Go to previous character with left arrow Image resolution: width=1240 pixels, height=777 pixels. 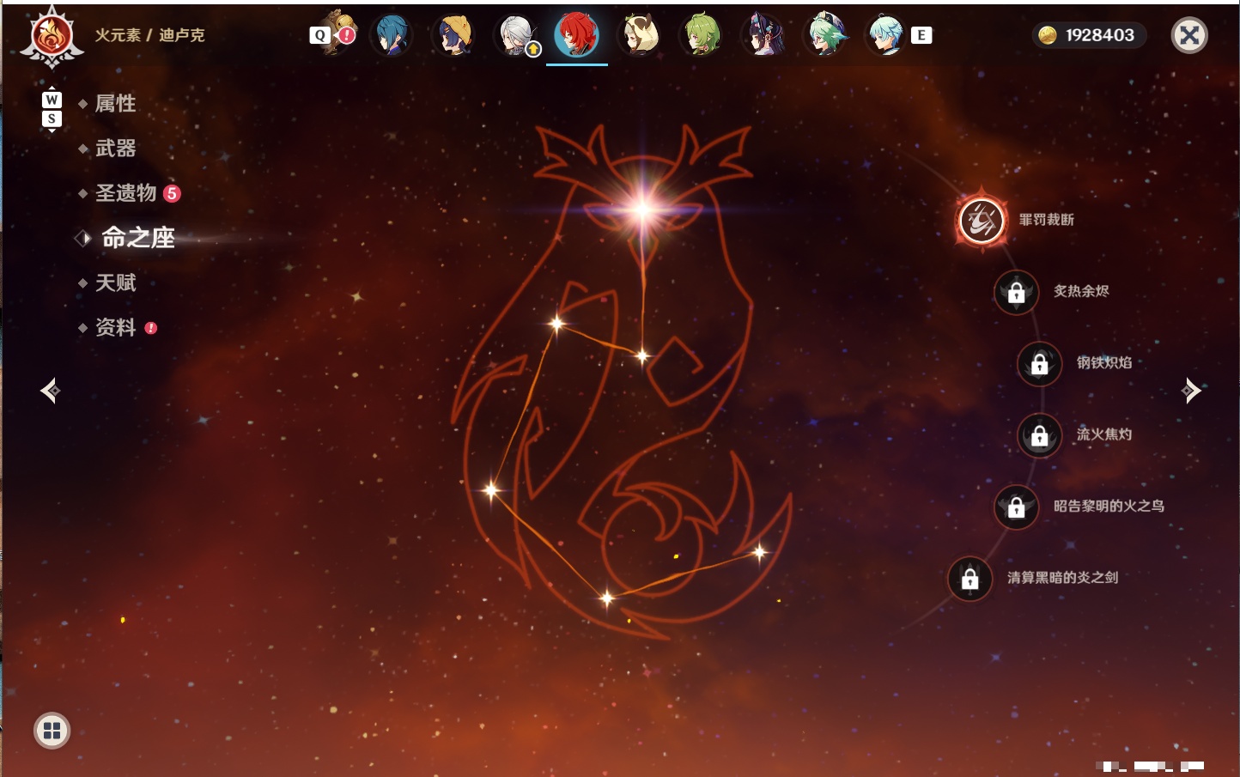(x=50, y=391)
